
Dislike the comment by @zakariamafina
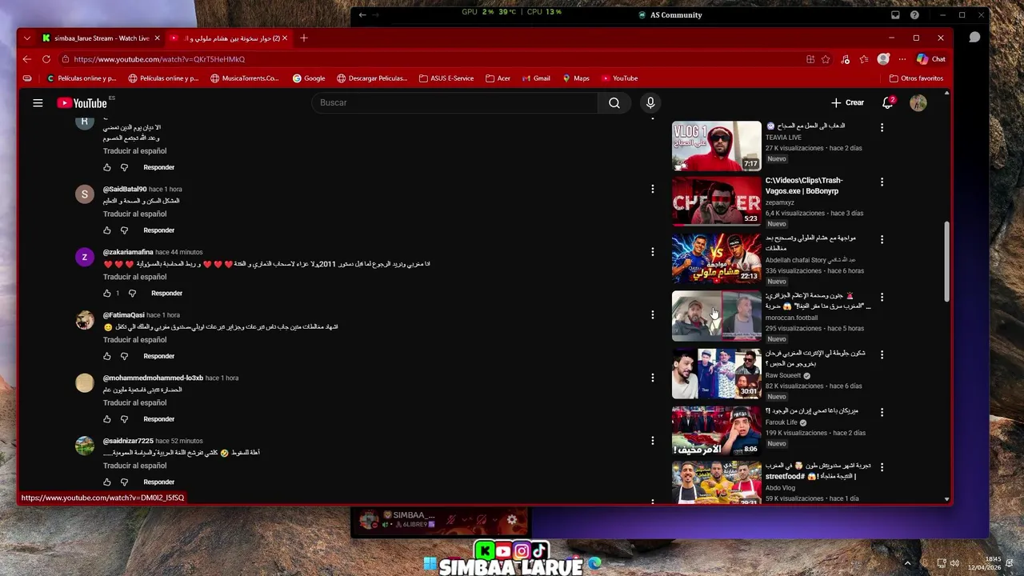[x=132, y=294]
